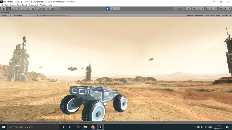Click the taskbar search box
The height and width of the screenshot is (130, 232).
33,127
